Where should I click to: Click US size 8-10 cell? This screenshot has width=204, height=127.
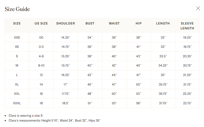click(41, 65)
